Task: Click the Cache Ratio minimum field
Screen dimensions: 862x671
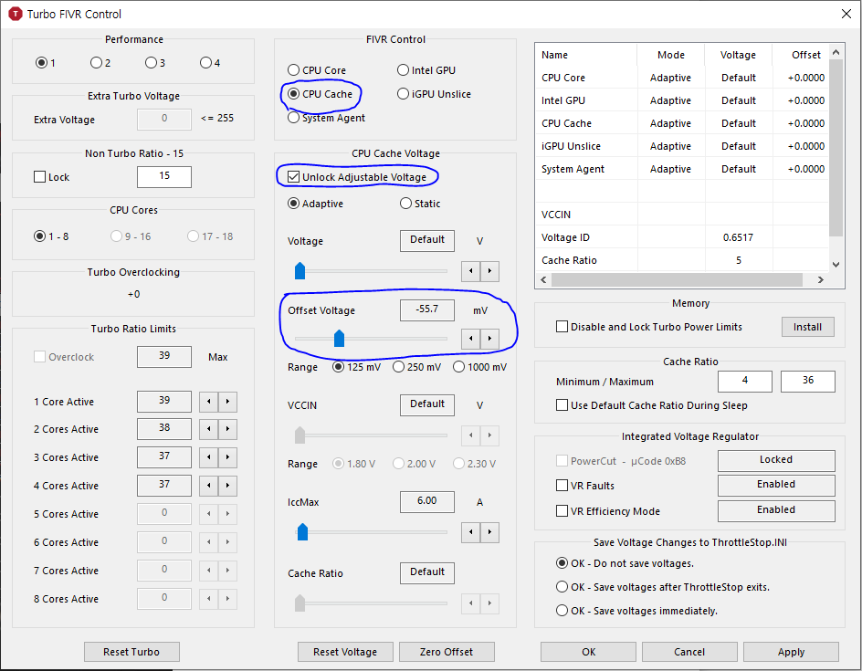Action: point(745,382)
